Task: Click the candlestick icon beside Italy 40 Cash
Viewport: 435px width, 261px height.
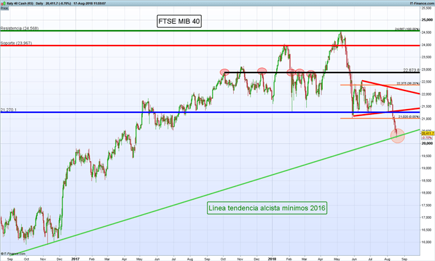Action: click(x=4, y=4)
